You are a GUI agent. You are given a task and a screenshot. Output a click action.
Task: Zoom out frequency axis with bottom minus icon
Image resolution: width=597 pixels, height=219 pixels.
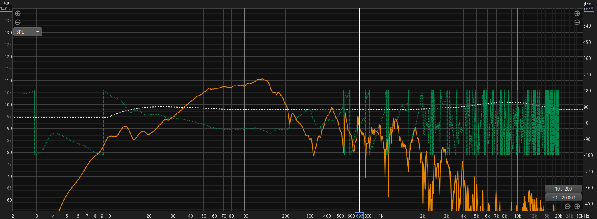(x=567, y=206)
